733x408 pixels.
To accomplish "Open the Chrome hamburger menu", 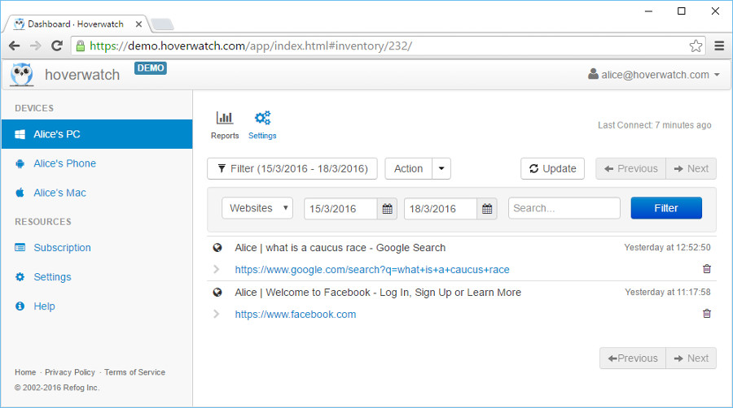I will click(719, 46).
